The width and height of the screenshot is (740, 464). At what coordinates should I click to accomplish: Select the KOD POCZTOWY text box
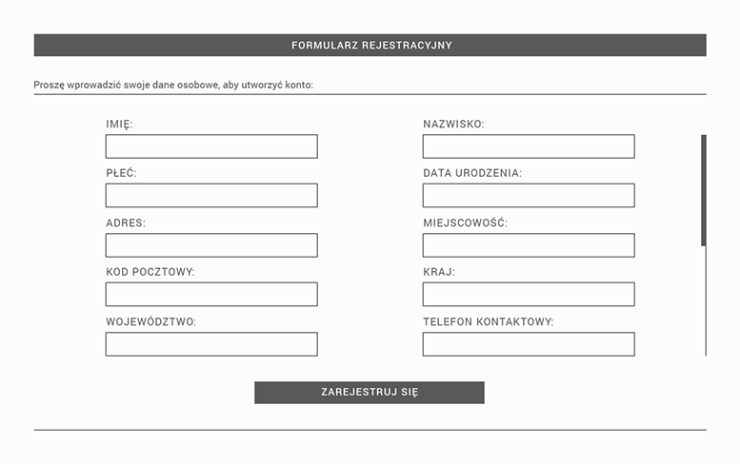pos(211,295)
